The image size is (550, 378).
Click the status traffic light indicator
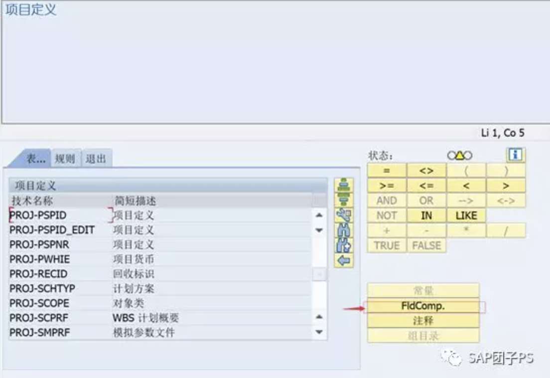tap(459, 155)
